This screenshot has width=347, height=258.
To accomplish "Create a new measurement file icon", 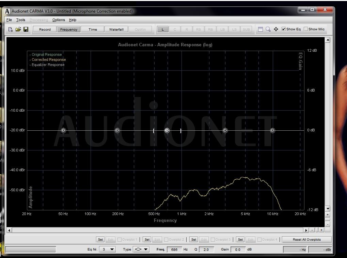I will 11,29.
